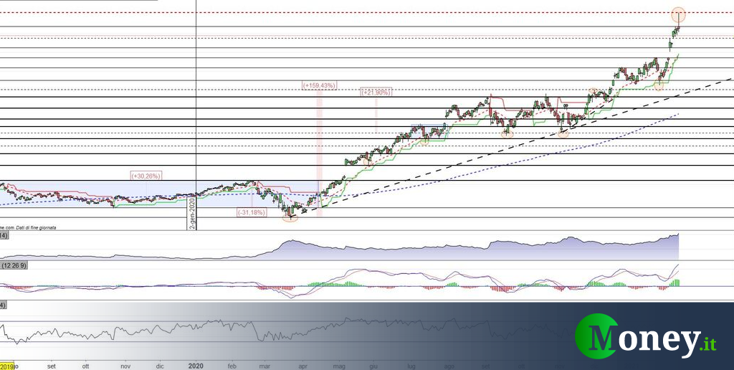Select the circle marking the chart's highest peak
The width and height of the screenshot is (734, 370).
point(678,14)
